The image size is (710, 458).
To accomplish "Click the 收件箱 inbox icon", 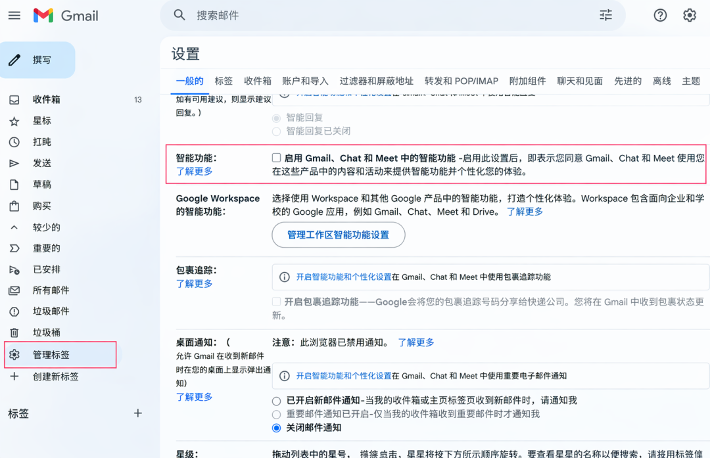I will tap(14, 100).
